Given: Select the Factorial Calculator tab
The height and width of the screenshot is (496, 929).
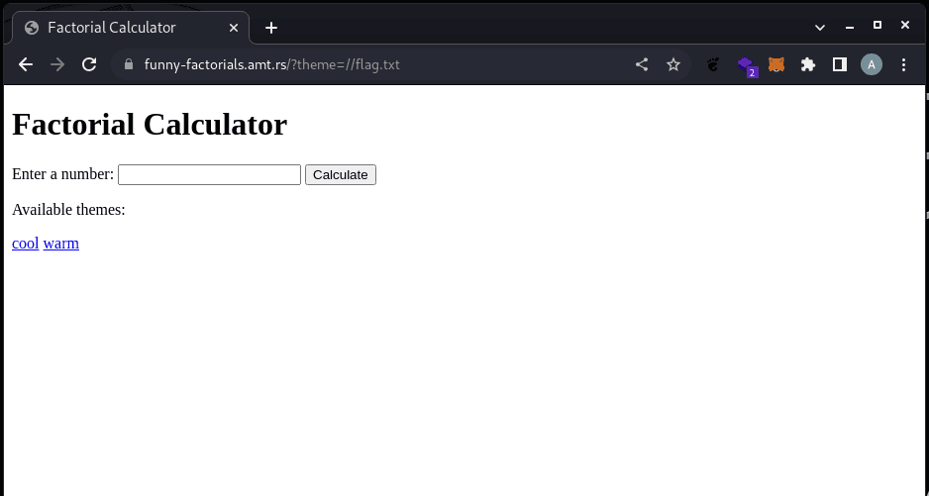Looking at the screenshot, I should click(119, 28).
